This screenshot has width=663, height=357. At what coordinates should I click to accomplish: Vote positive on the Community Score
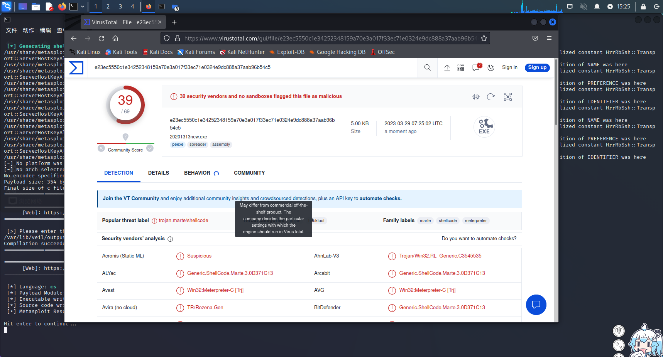point(150,148)
